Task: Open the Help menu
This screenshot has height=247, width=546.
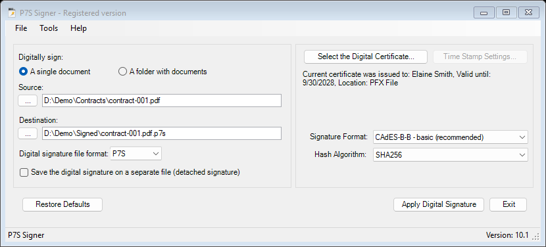Action: (78, 28)
